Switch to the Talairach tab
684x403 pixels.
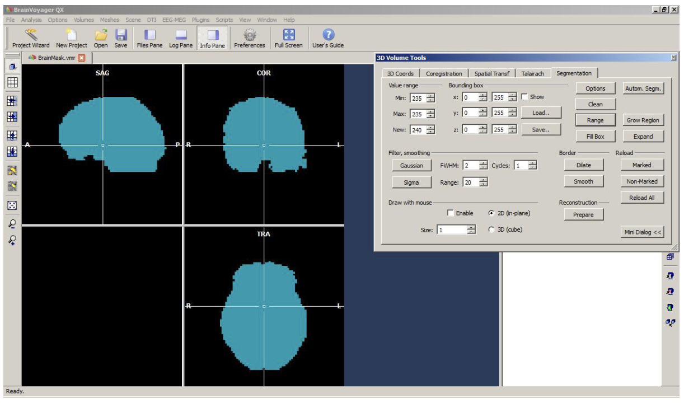tap(532, 73)
